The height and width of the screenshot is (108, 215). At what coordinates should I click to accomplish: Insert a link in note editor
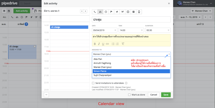coord(107,44)
